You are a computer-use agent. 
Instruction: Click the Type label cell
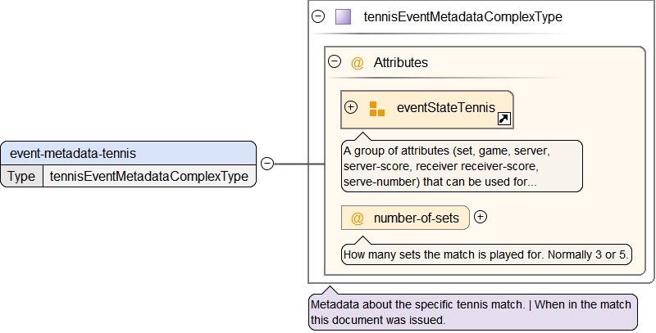pyautogui.click(x=21, y=176)
